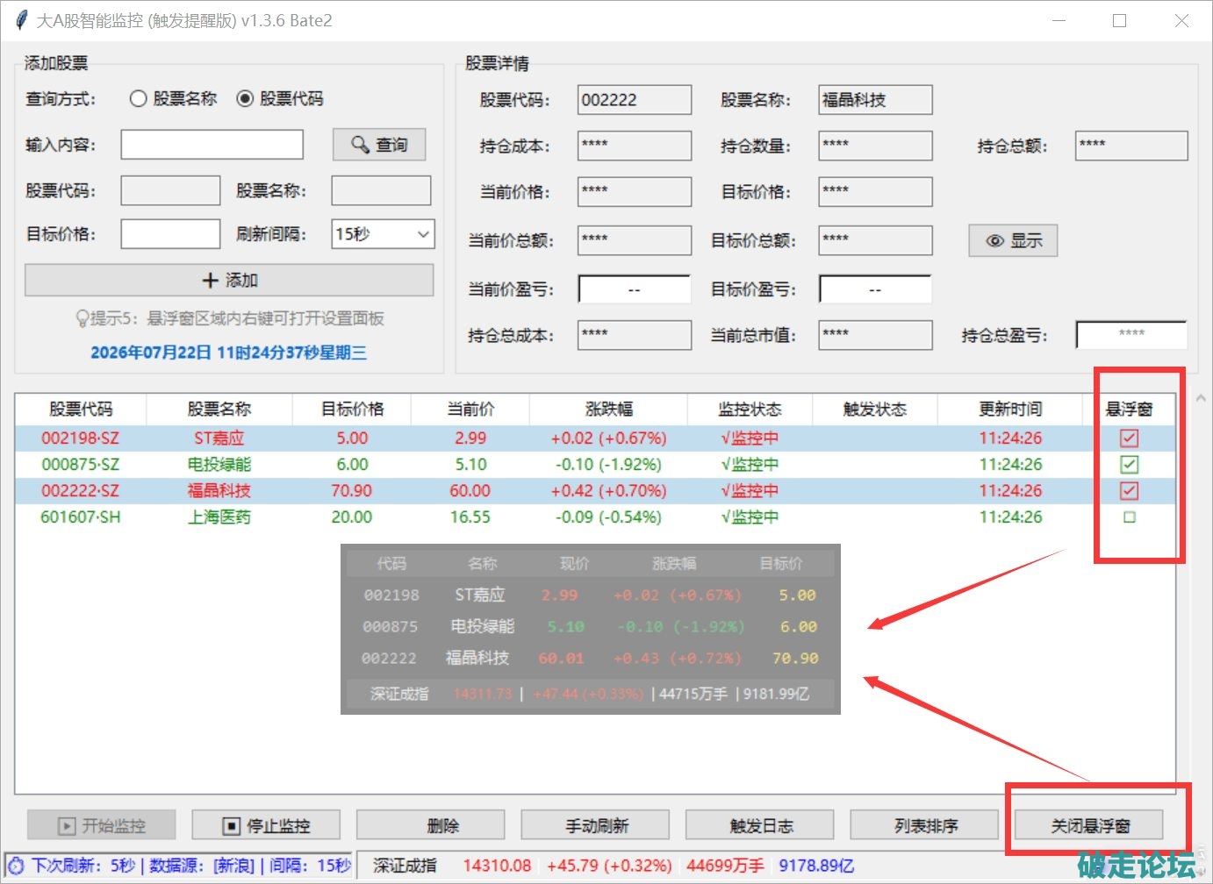Click the up arrow of list scrollbar
Viewport: 1213px width, 884px height.
pos(1201,399)
